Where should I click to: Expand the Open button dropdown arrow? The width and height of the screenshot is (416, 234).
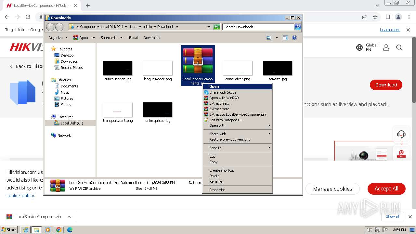click(x=94, y=38)
